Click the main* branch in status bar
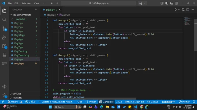Image resolution: width=197 pixels, height=110 pixels. pyautogui.click(x=13, y=102)
